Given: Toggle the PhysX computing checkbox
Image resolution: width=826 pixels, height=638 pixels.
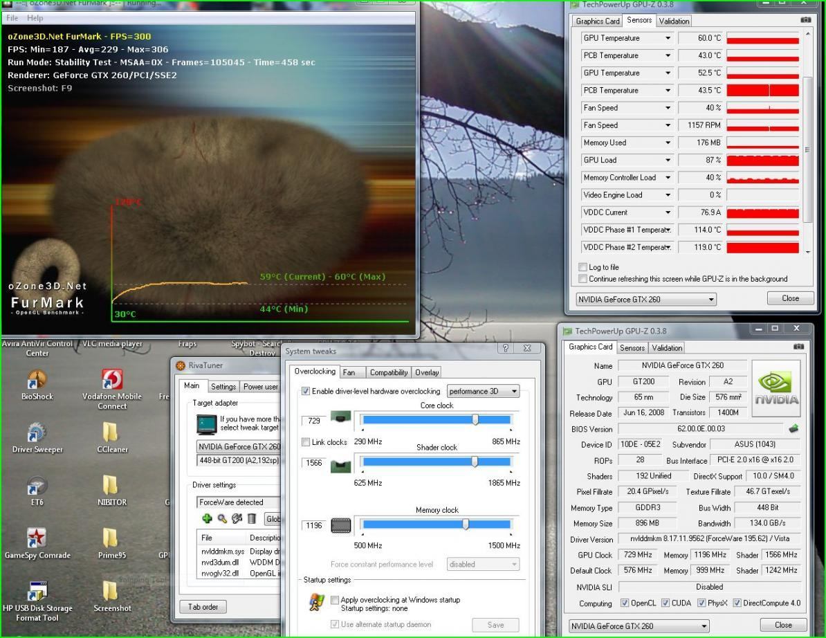Looking at the screenshot, I should (x=701, y=603).
